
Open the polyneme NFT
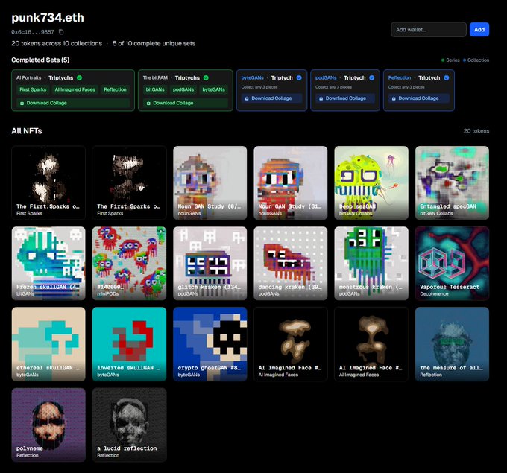tap(48, 425)
